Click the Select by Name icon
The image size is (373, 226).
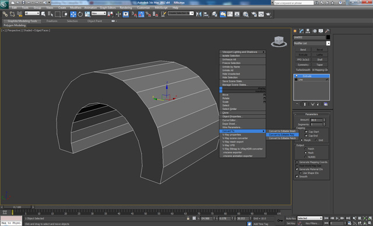pyautogui.click(x=51, y=14)
